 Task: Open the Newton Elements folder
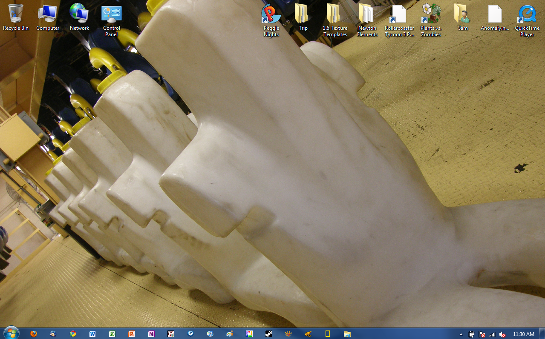point(367,20)
